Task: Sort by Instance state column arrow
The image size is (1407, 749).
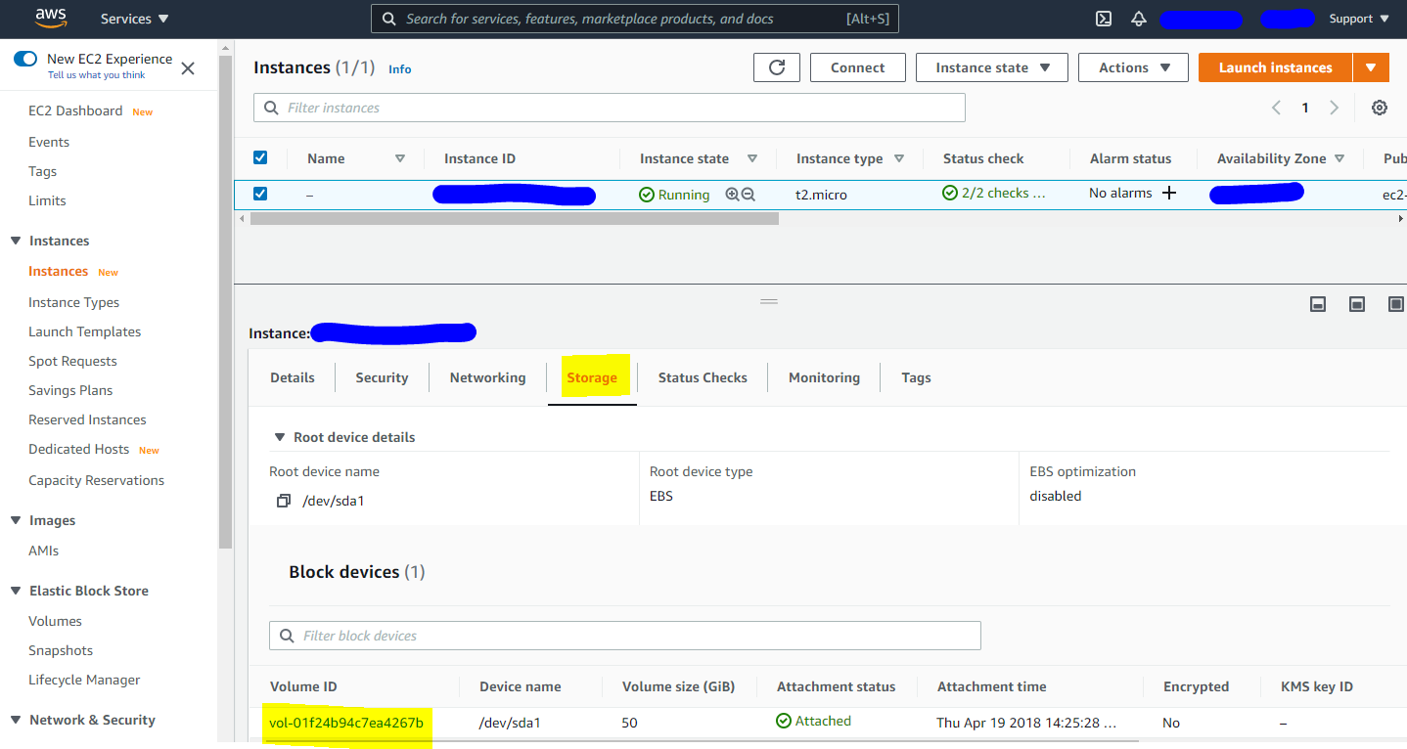Action: tap(751, 158)
